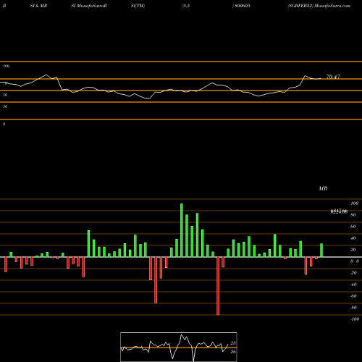
Task: Click the MR axis label 60 on the right
Action: (x=353, y=227)
